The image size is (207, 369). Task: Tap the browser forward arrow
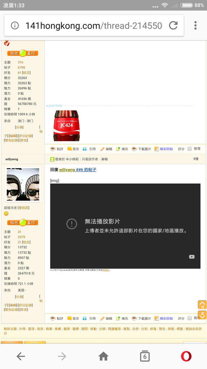pos(62,356)
